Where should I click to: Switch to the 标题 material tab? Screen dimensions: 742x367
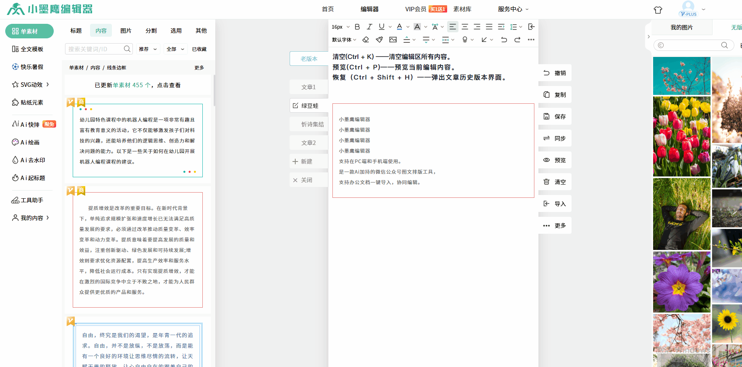pyautogui.click(x=76, y=31)
